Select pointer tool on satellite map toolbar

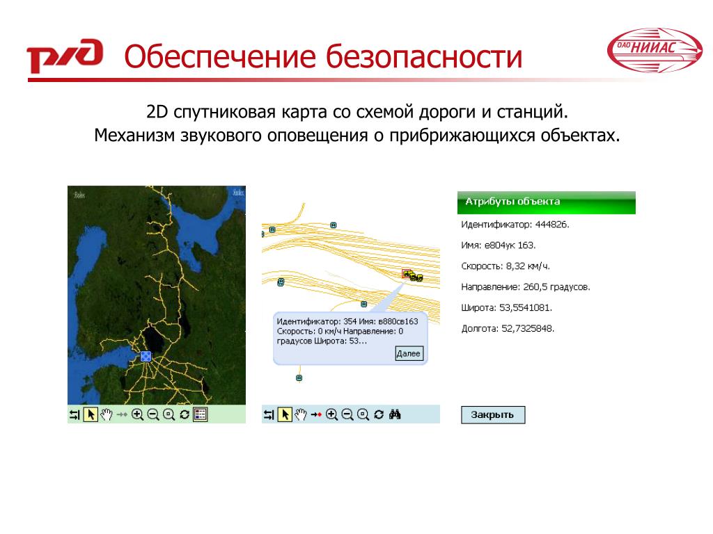[x=91, y=414]
